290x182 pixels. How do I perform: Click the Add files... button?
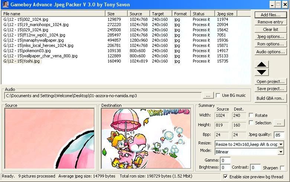(x=270, y=15)
